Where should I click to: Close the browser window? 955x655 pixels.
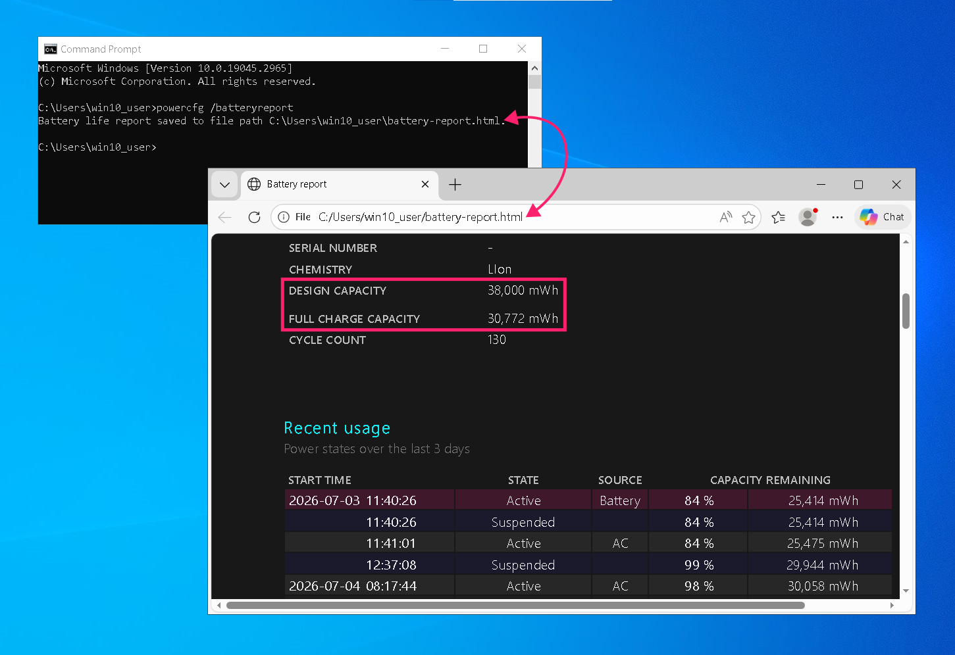pyautogui.click(x=896, y=185)
